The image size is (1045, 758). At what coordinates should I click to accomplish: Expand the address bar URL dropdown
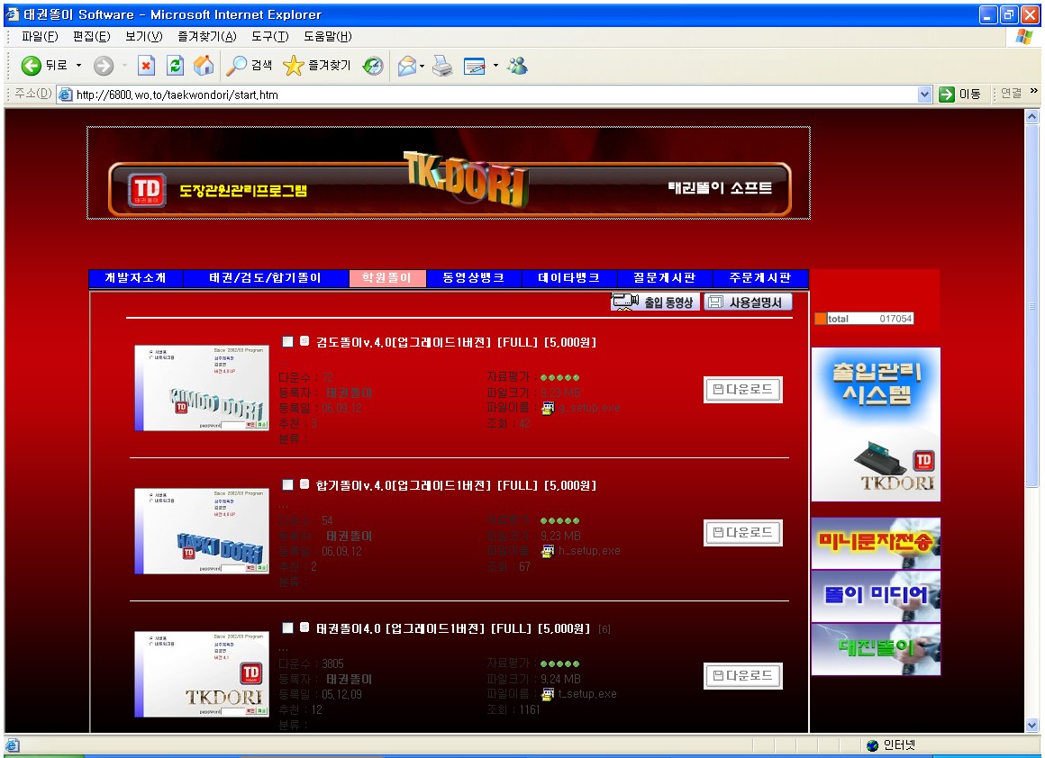point(924,95)
